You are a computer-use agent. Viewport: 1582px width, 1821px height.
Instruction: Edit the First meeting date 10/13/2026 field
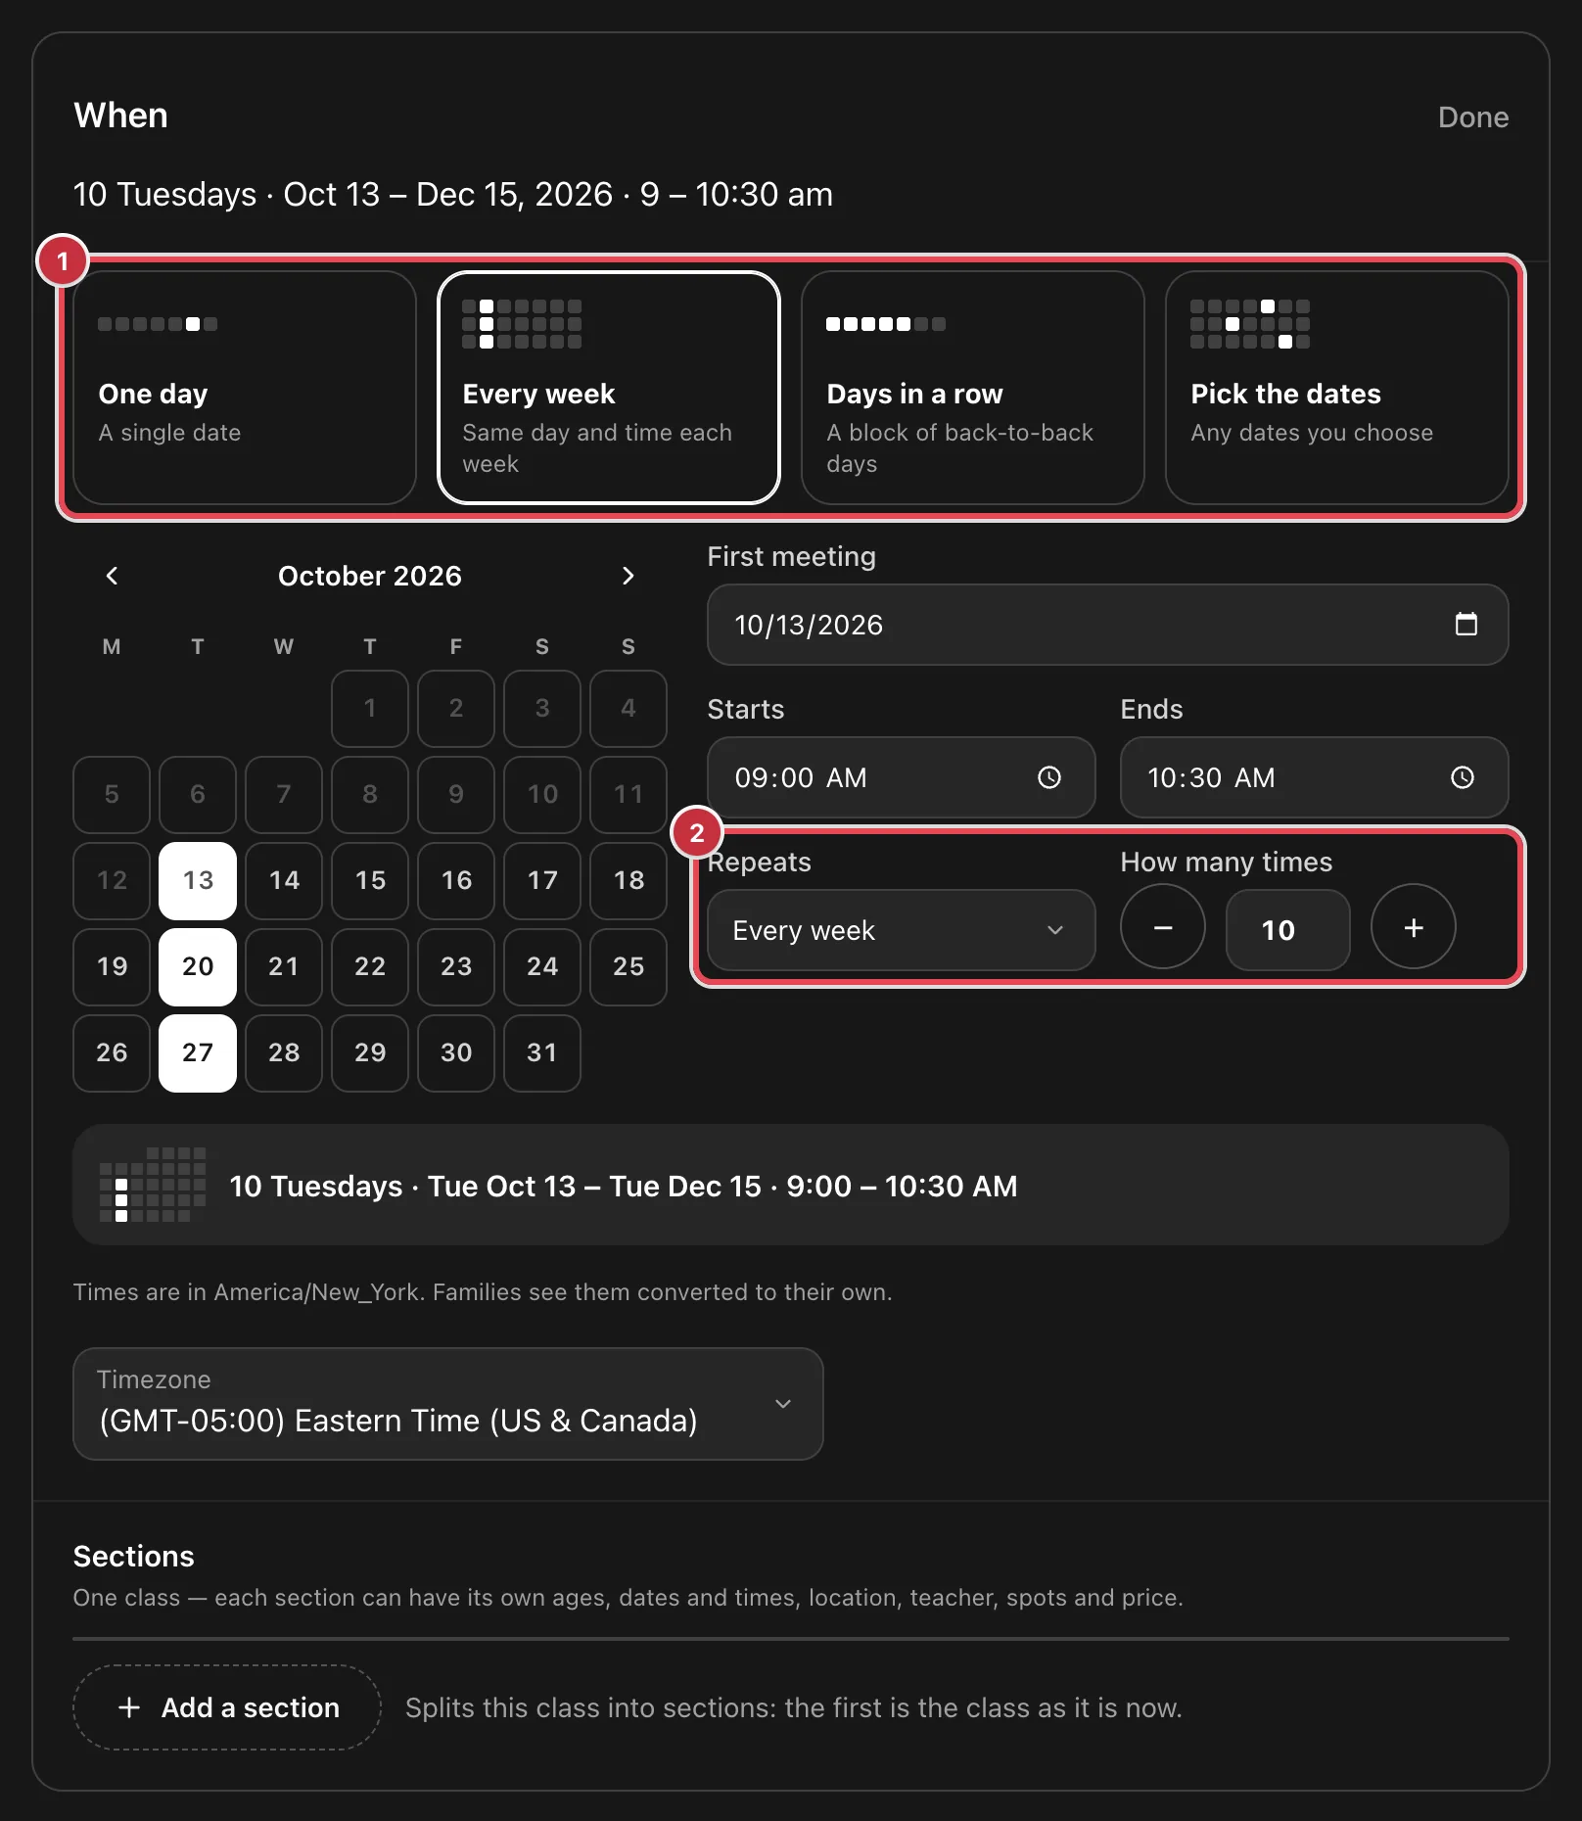[x=1108, y=625]
